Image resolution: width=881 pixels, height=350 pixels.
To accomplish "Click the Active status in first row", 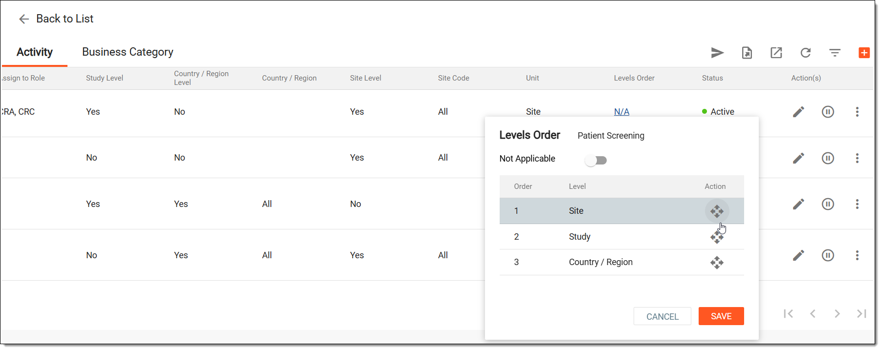I will point(718,112).
